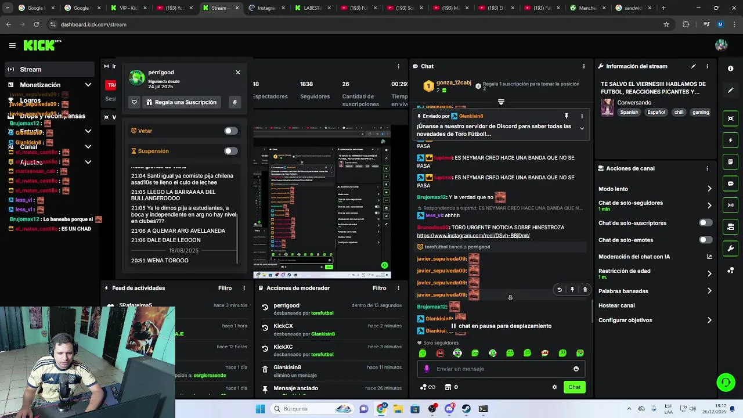The width and height of the screenshot is (743, 418).
Task: Open the green support headset button
Action: pyautogui.click(x=726, y=382)
